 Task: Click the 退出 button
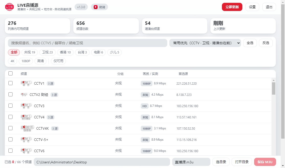click(269, 7)
